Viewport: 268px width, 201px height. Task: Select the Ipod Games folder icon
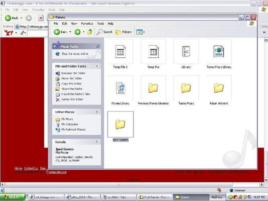coord(120,124)
